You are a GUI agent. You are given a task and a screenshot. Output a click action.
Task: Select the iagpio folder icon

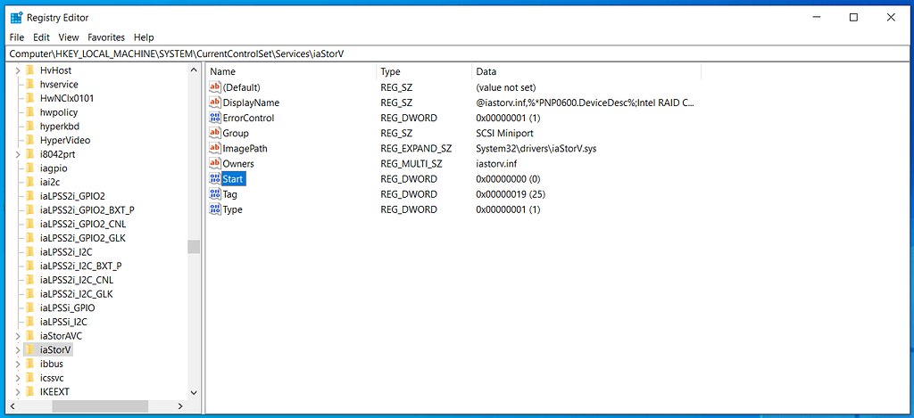tap(30, 168)
